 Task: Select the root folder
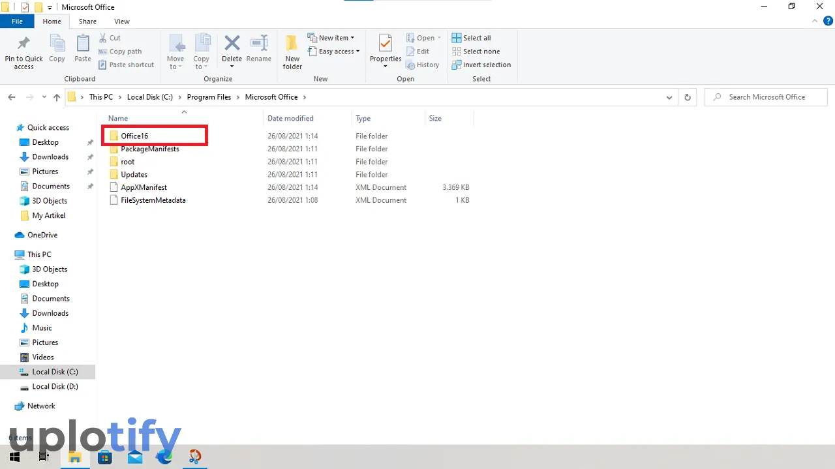coord(127,162)
